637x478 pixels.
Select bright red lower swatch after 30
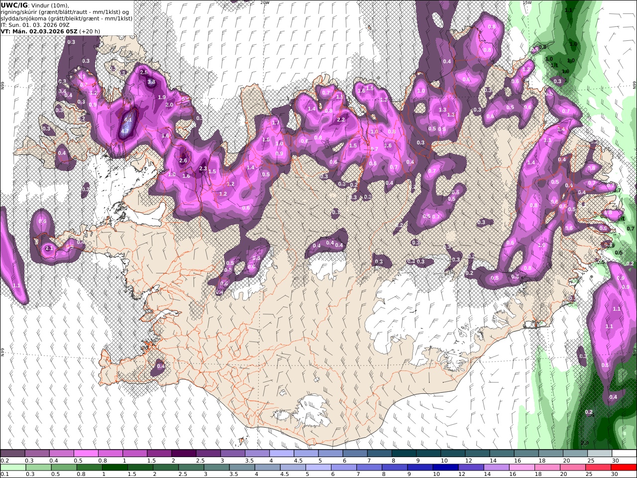pyautogui.click(x=623, y=468)
